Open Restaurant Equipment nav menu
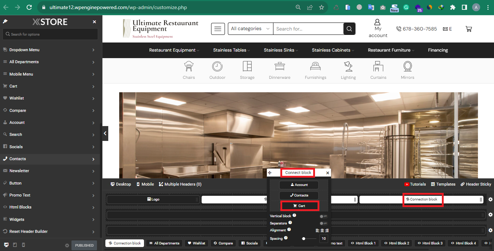 [174, 50]
